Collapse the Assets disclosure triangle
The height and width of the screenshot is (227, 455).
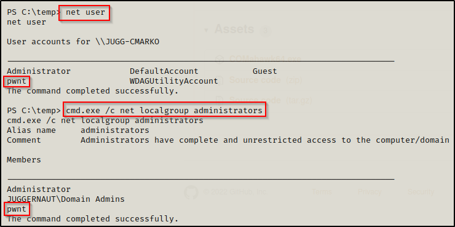[x=207, y=30]
